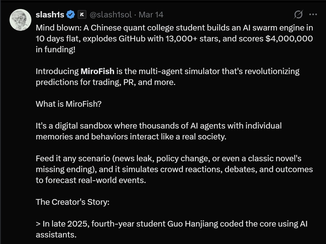Click the K affiliate badge icon
The height and width of the screenshot is (244, 326).
coord(82,15)
